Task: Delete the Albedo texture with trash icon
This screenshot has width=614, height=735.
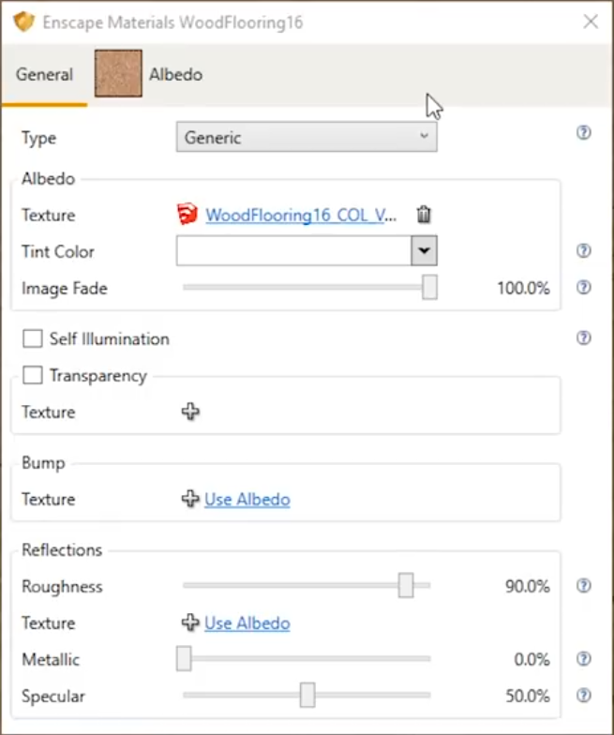Action: (424, 215)
